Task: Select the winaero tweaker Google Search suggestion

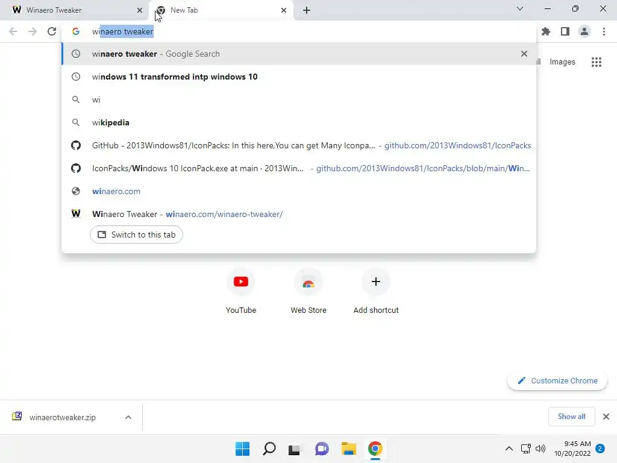Action: [299, 54]
